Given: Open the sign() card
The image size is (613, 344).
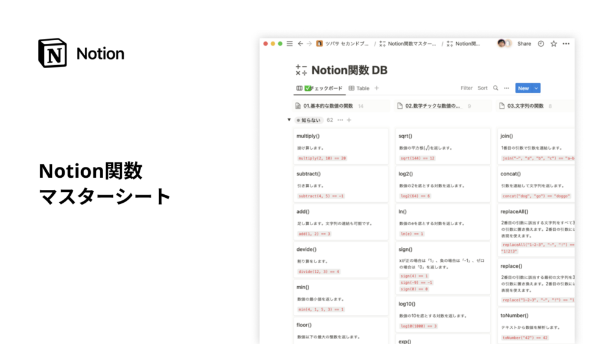Looking at the screenshot, I should [x=443, y=269].
